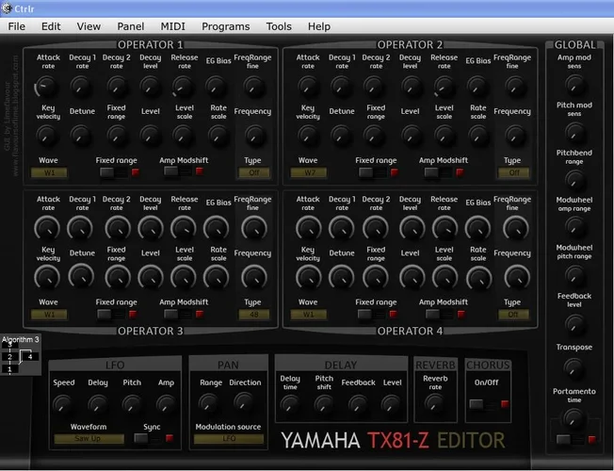Click the Delay Feedback knob
Viewport: 614px width, 471px height.
pos(357,404)
